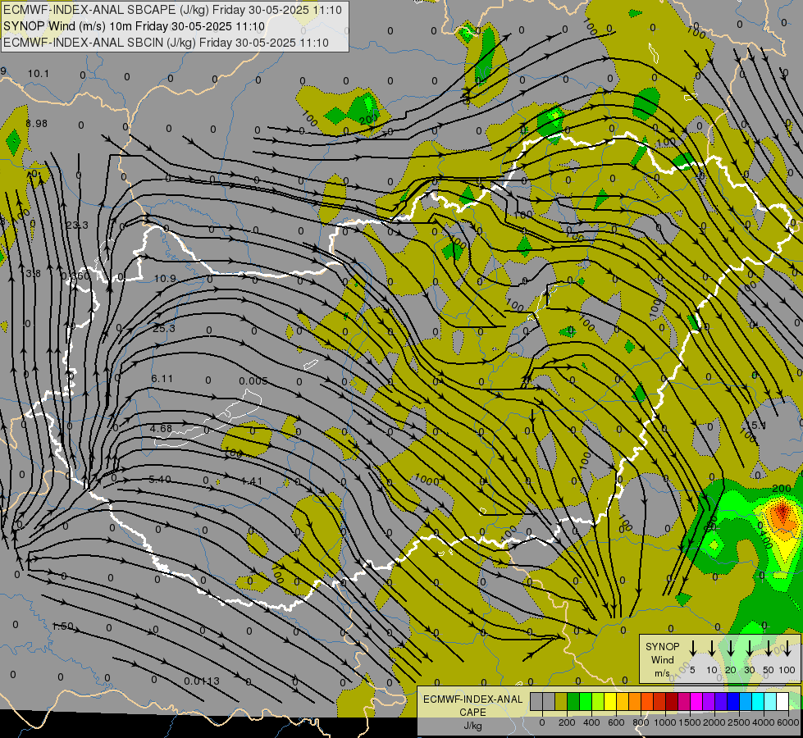Pick the dark green swatch right of 200
The image size is (803, 738).
(573, 701)
